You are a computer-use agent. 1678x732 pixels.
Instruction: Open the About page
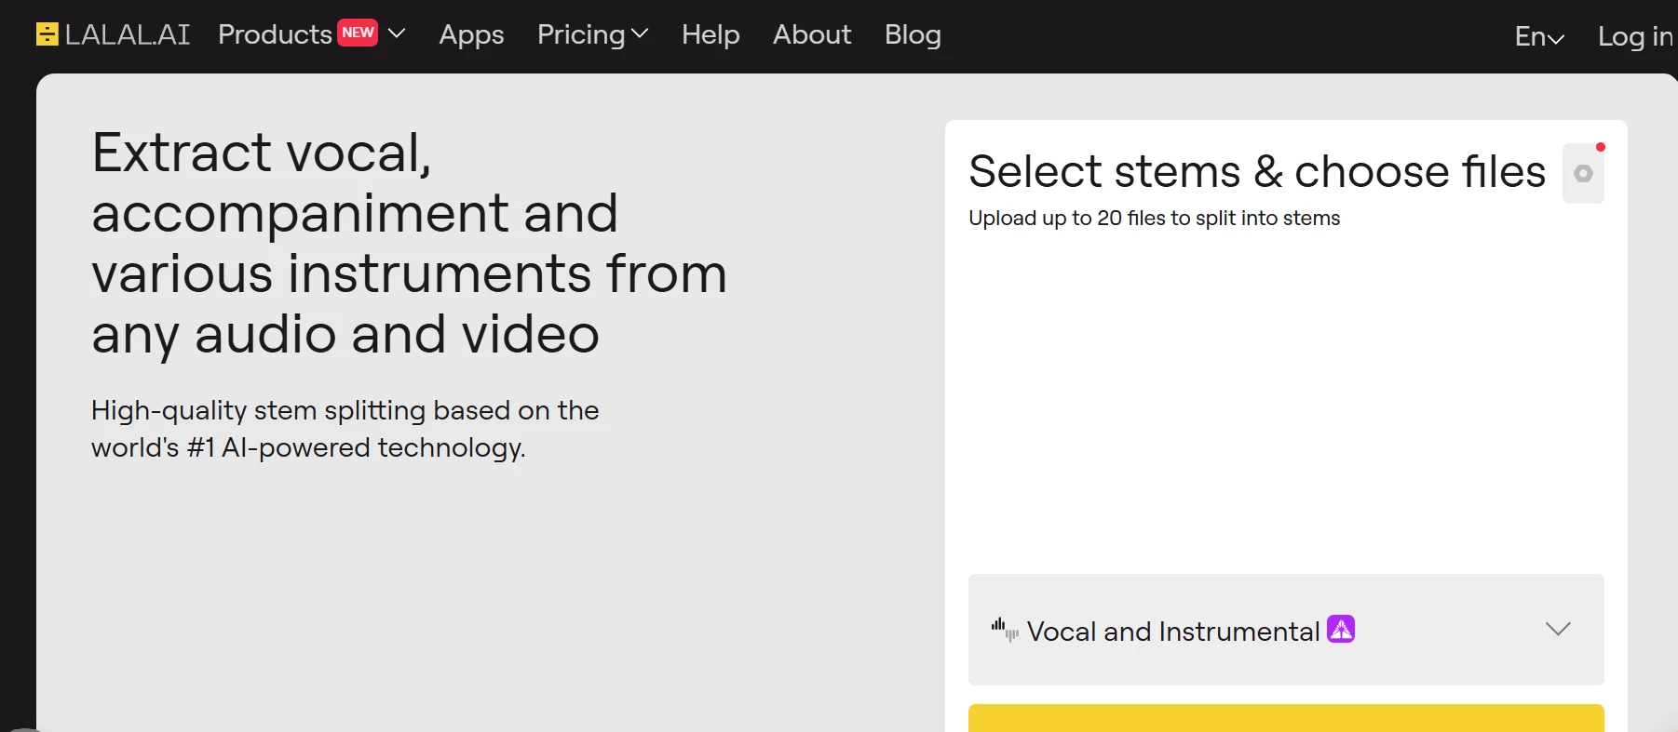pyautogui.click(x=812, y=34)
